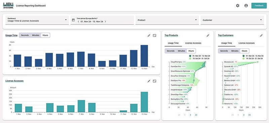The image size is (269, 123).
Task: Select the Solerion Ltd. customer label
Action: [x=231, y=85]
